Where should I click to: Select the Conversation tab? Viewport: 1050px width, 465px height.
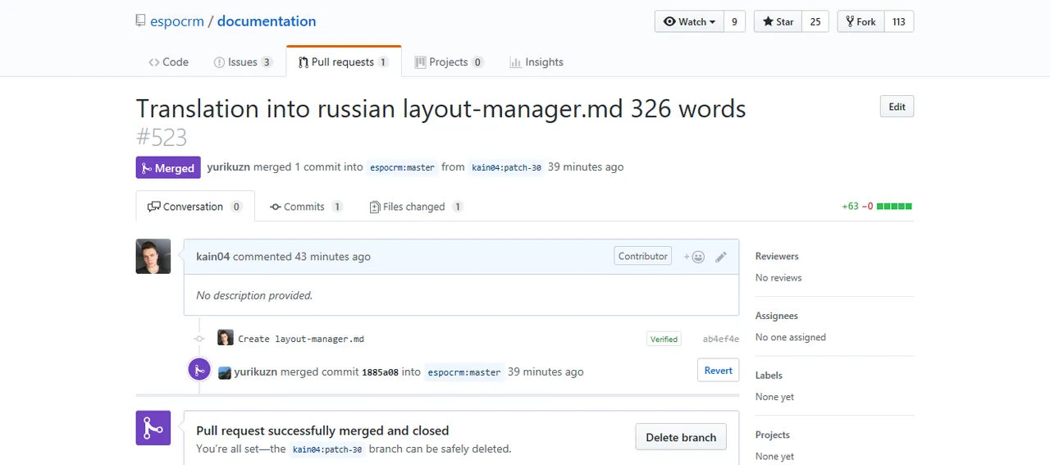coord(195,207)
